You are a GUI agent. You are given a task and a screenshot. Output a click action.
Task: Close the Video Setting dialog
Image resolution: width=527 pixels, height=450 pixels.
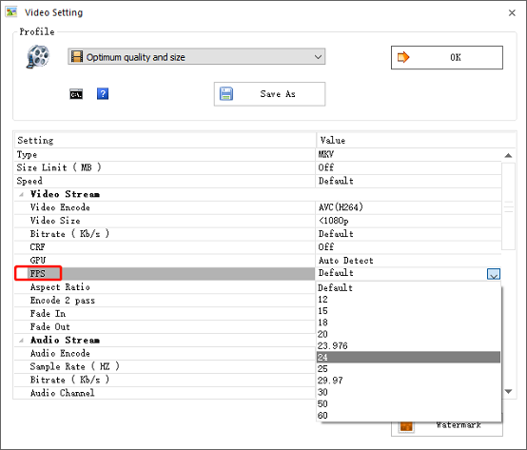[512, 12]
